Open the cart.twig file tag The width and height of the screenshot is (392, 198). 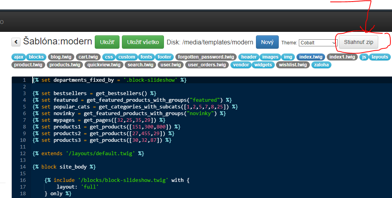(88, 57)
